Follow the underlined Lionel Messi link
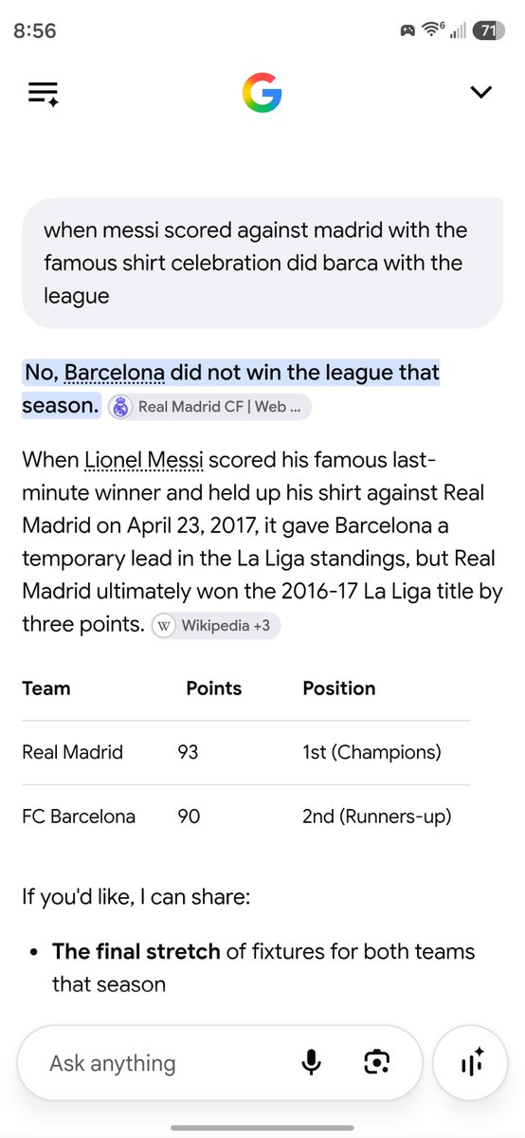 [x=144, y=462]
